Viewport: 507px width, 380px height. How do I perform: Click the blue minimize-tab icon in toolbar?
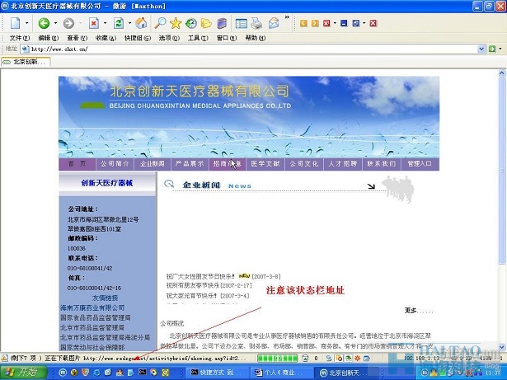pos(344,23)
